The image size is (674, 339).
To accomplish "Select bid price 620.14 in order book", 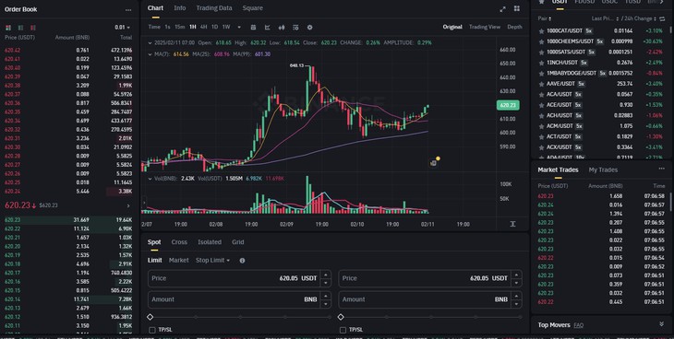I will [x=12, y=299].
